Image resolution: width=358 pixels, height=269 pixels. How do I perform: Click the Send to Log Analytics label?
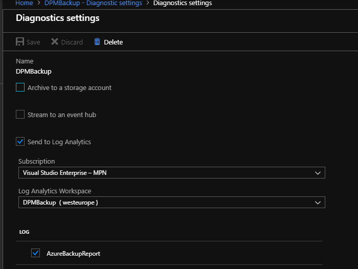pyautogui.click(x=59, y=142)
